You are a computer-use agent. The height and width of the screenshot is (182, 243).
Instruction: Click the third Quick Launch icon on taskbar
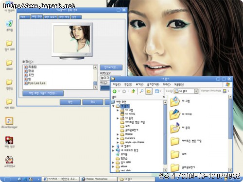tap(31, 179)
